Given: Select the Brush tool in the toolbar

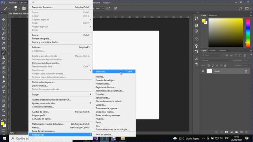Looking at the screenshot, I should [x=4, y=53].
